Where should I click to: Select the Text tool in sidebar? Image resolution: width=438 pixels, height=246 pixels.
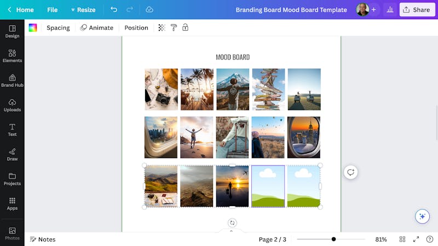[12, 130]
